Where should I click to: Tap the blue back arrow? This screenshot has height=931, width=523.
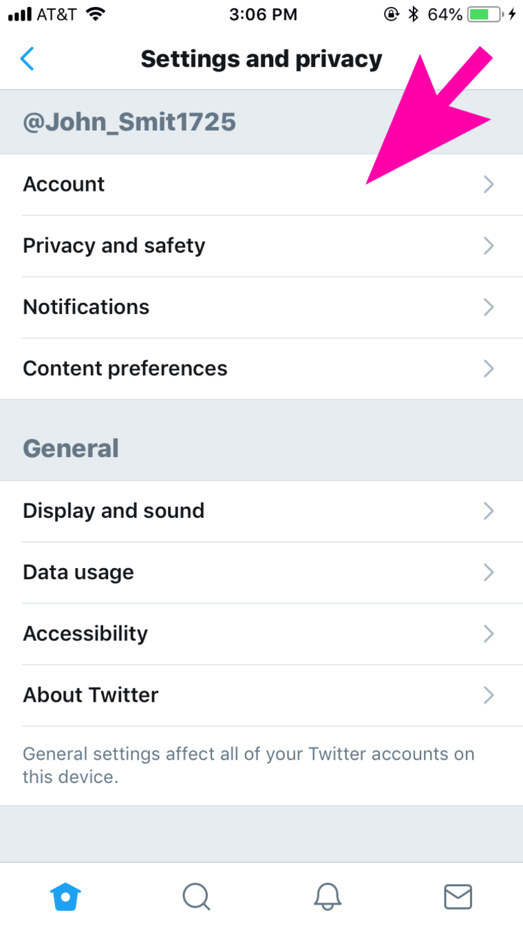(28, 59)
